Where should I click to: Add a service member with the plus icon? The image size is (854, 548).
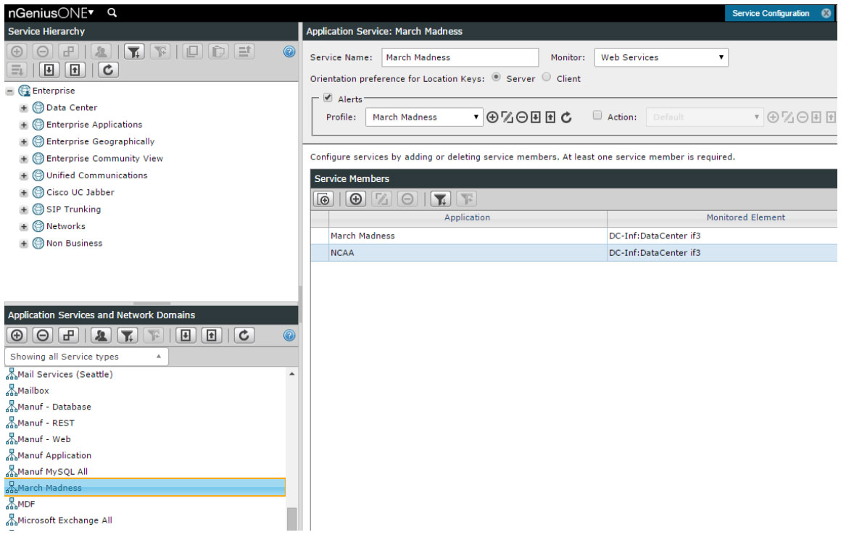(x=356, y=199)
